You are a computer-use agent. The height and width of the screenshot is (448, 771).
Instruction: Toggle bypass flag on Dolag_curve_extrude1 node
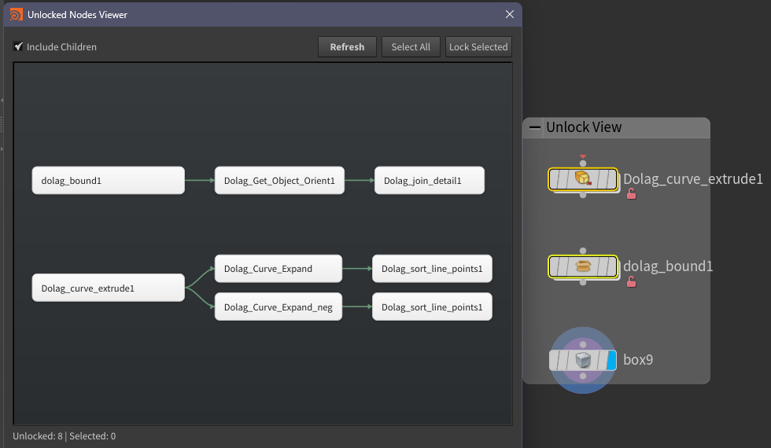coord(555,179)
